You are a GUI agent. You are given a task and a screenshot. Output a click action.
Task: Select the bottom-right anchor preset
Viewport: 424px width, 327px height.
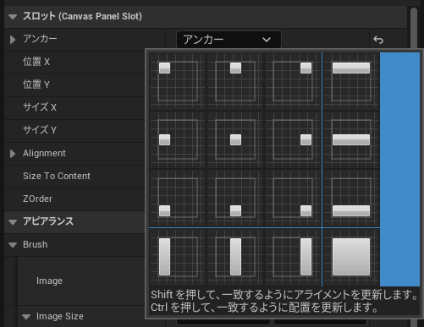tap(293, 198)
